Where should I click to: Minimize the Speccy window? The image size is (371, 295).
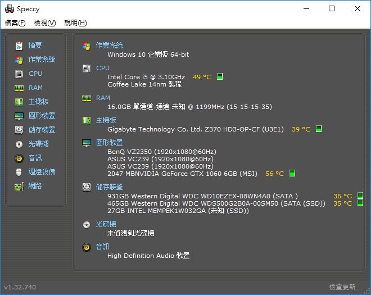tap(306, 9)
